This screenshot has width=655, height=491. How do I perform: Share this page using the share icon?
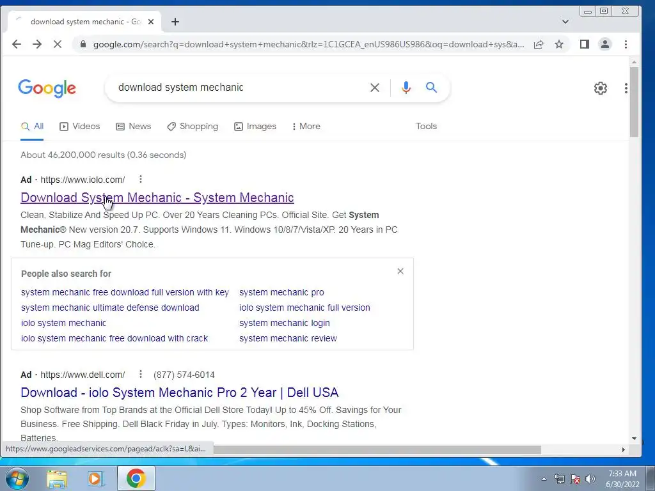click(x=539, y=44)
